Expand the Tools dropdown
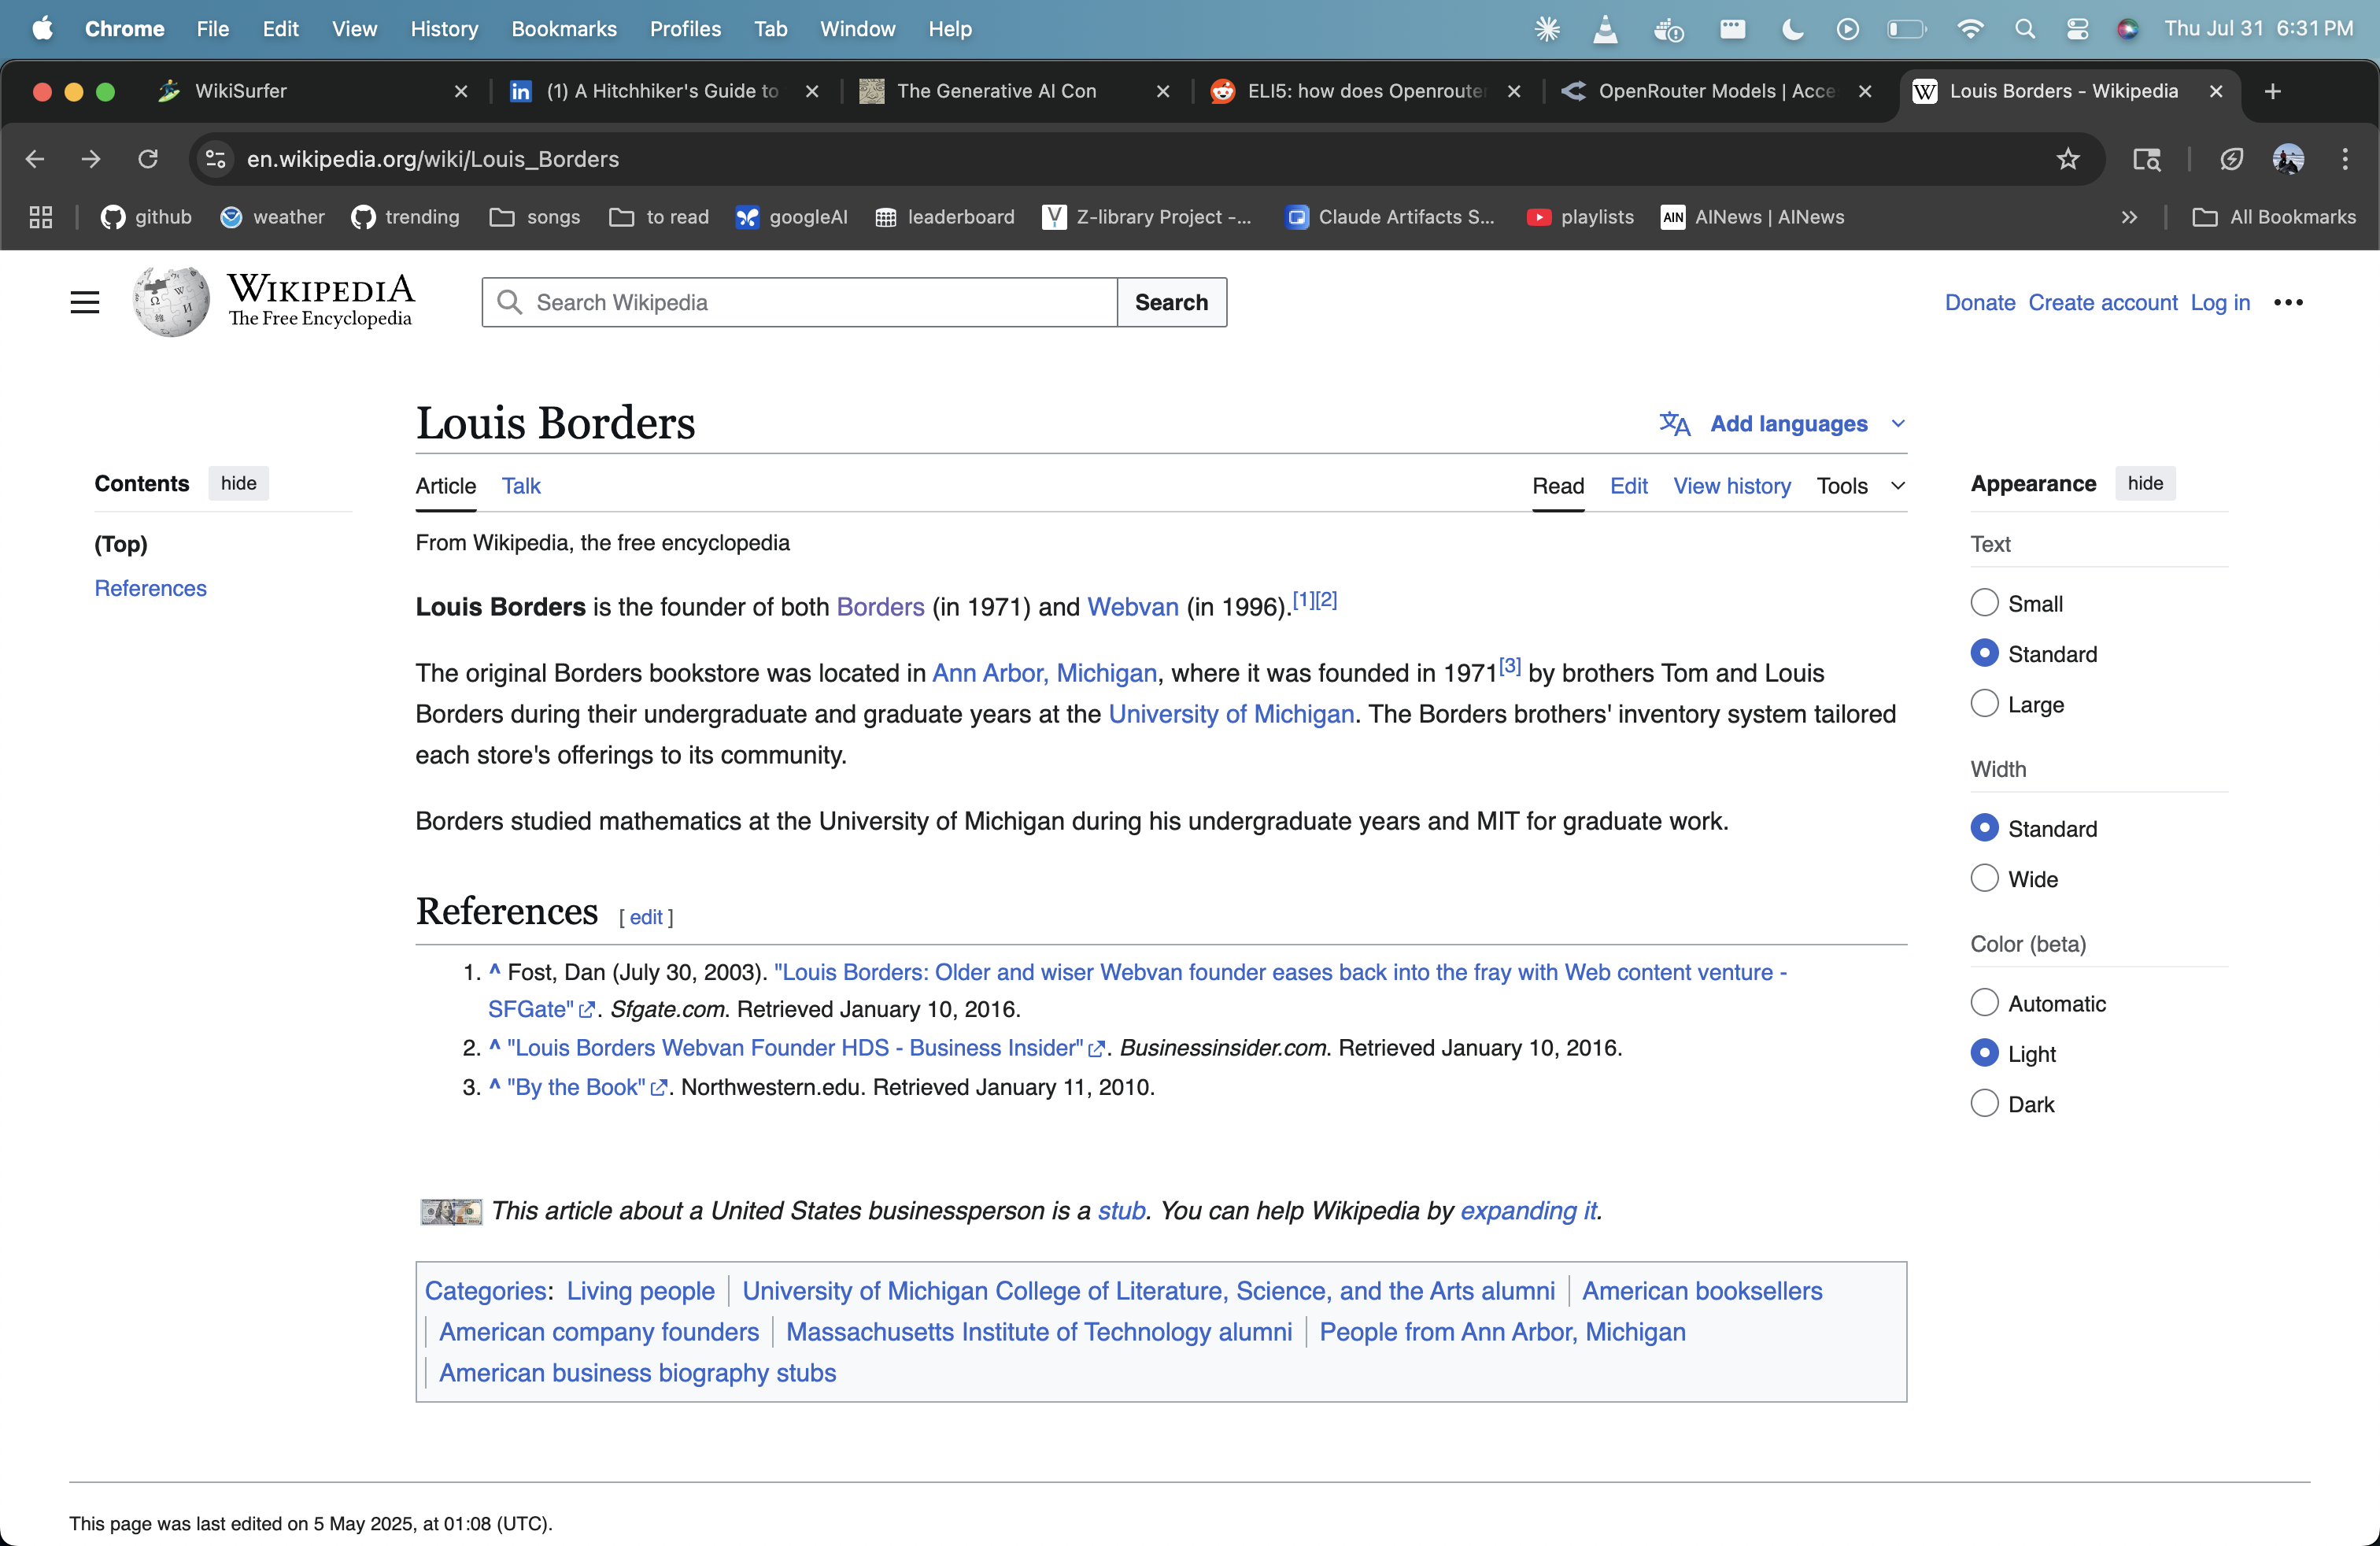Image resolution: width=2380 pixels, height=1546 pixels. 1861,486
